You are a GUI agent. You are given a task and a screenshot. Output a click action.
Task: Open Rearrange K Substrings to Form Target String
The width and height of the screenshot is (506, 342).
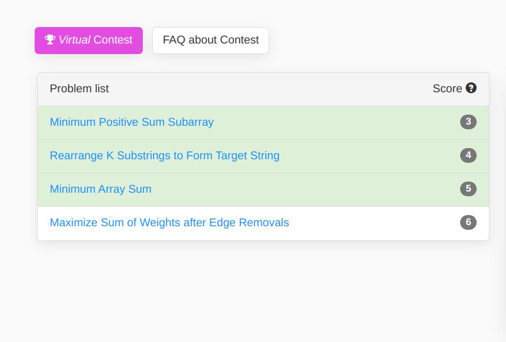click(165, 156)
